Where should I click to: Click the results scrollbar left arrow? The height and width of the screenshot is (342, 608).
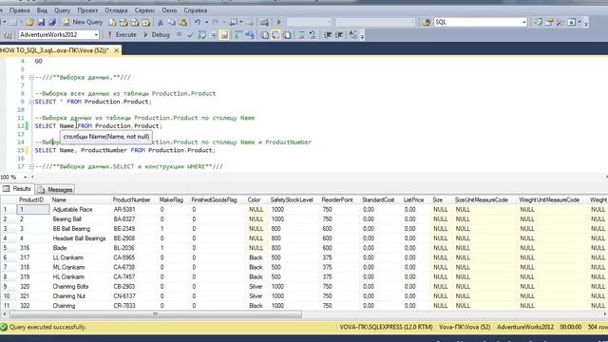(x=4, y=314)
